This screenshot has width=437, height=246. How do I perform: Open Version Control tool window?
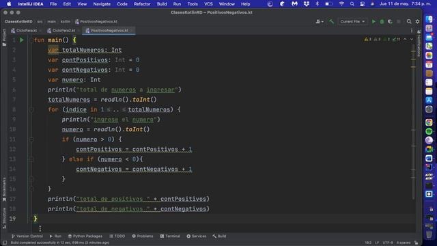[27, 236]
